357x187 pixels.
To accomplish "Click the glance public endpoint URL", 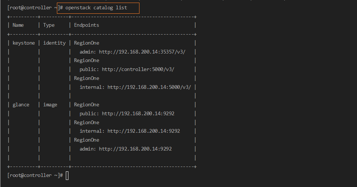I will tap(138, 113).
